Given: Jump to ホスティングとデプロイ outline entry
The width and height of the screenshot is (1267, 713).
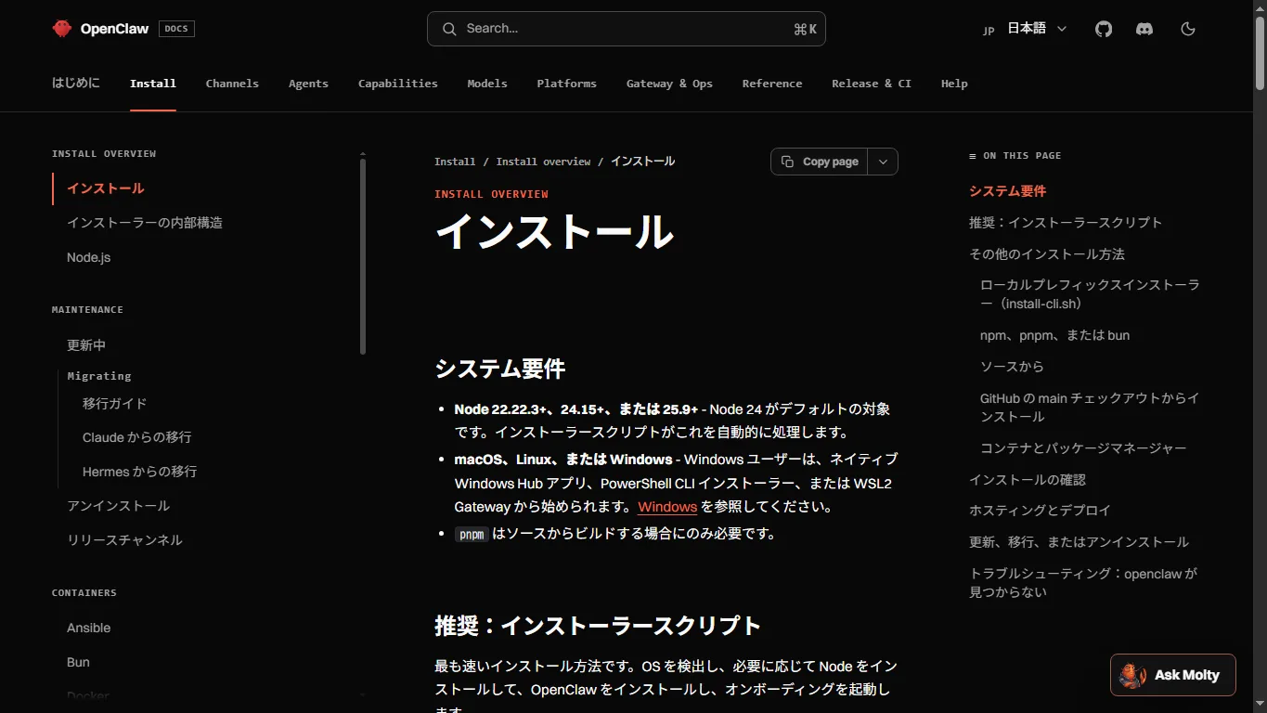Looking at the screenshot, I should click(1040, 511).
